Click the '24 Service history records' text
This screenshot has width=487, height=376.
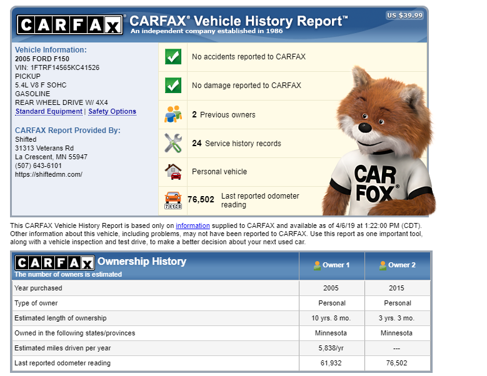coord(236,143)
